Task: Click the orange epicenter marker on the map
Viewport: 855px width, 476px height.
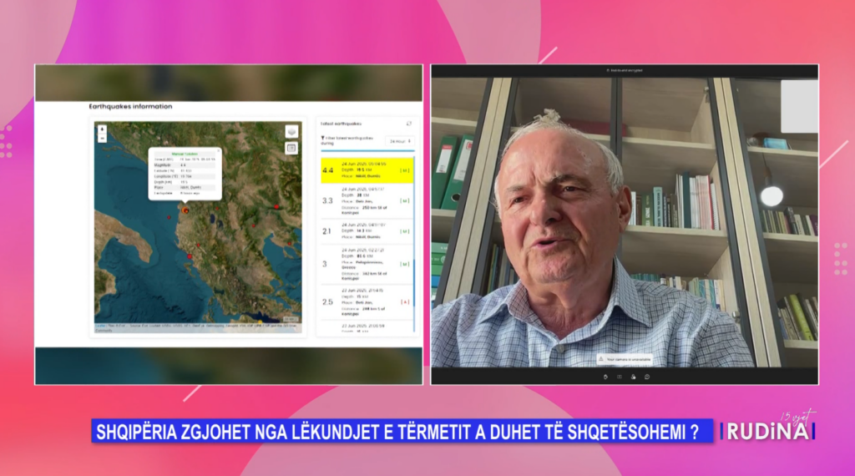Action: pyautogui.click(x=185, y=210)
